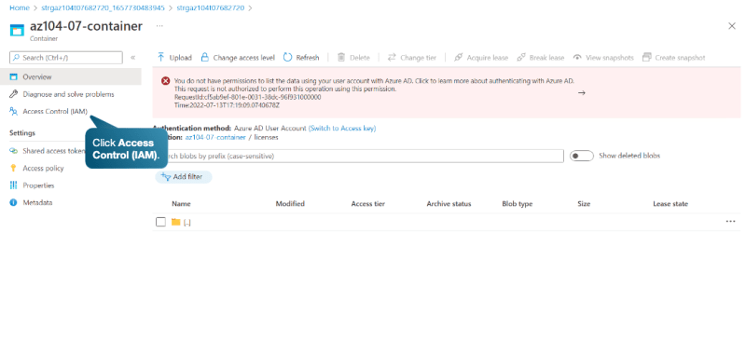Tick the checkbox for the [..] folder row

coord(160,222)
